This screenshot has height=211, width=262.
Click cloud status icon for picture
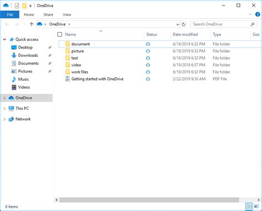pos(148,51)
